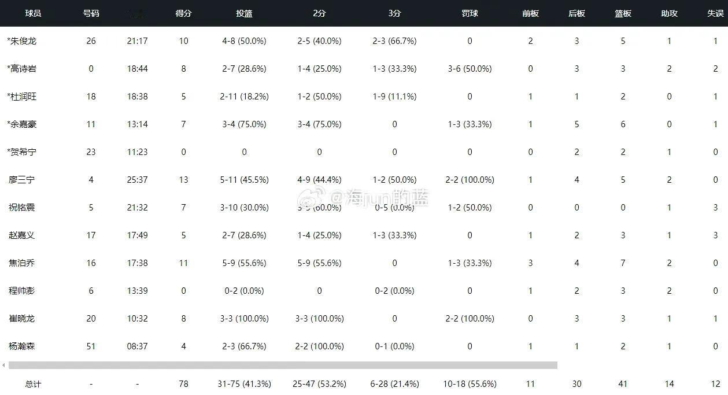
Task: Sort by the 得分 column header
Action: 183,13
